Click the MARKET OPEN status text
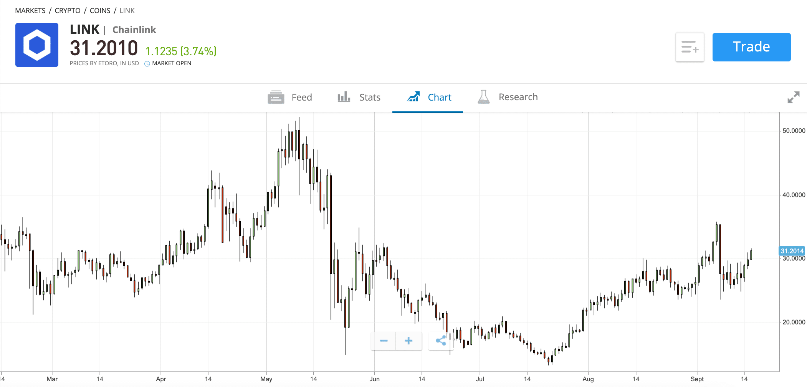Screen dimensions: 807x387 [172, 63]
